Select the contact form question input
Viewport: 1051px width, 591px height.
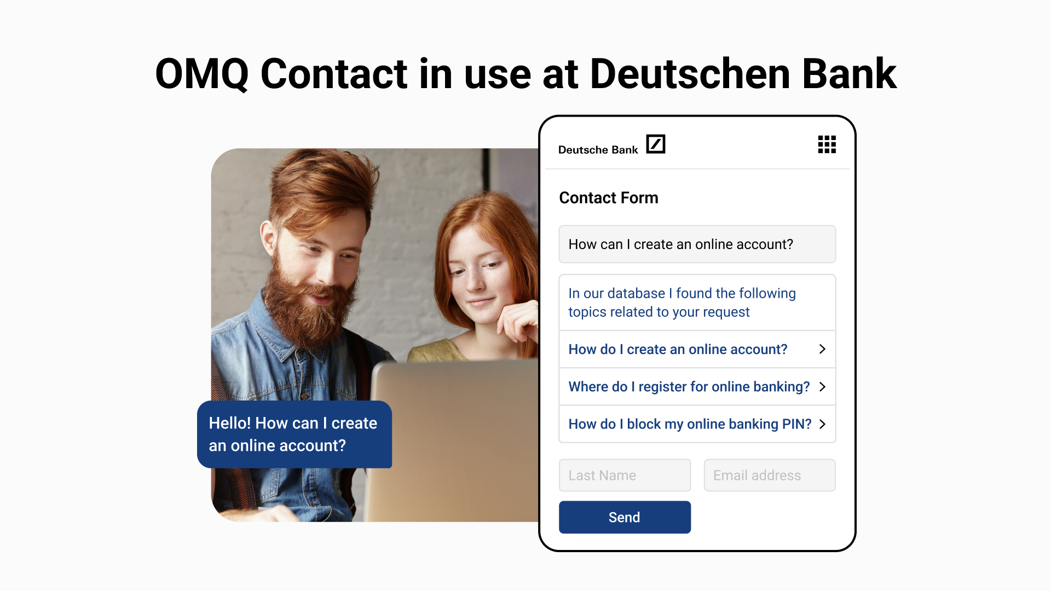[697, 244]
